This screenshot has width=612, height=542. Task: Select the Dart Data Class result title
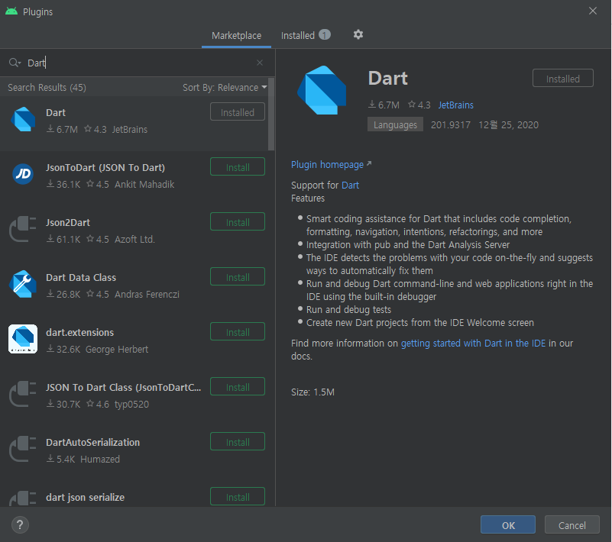point(81,278)
